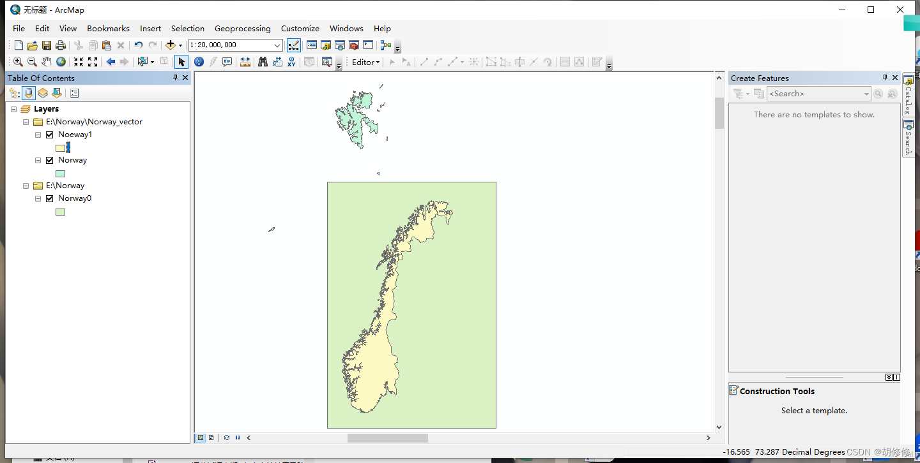Collapse the Noeway1 layer legend
920x463 pixels.
38,135
